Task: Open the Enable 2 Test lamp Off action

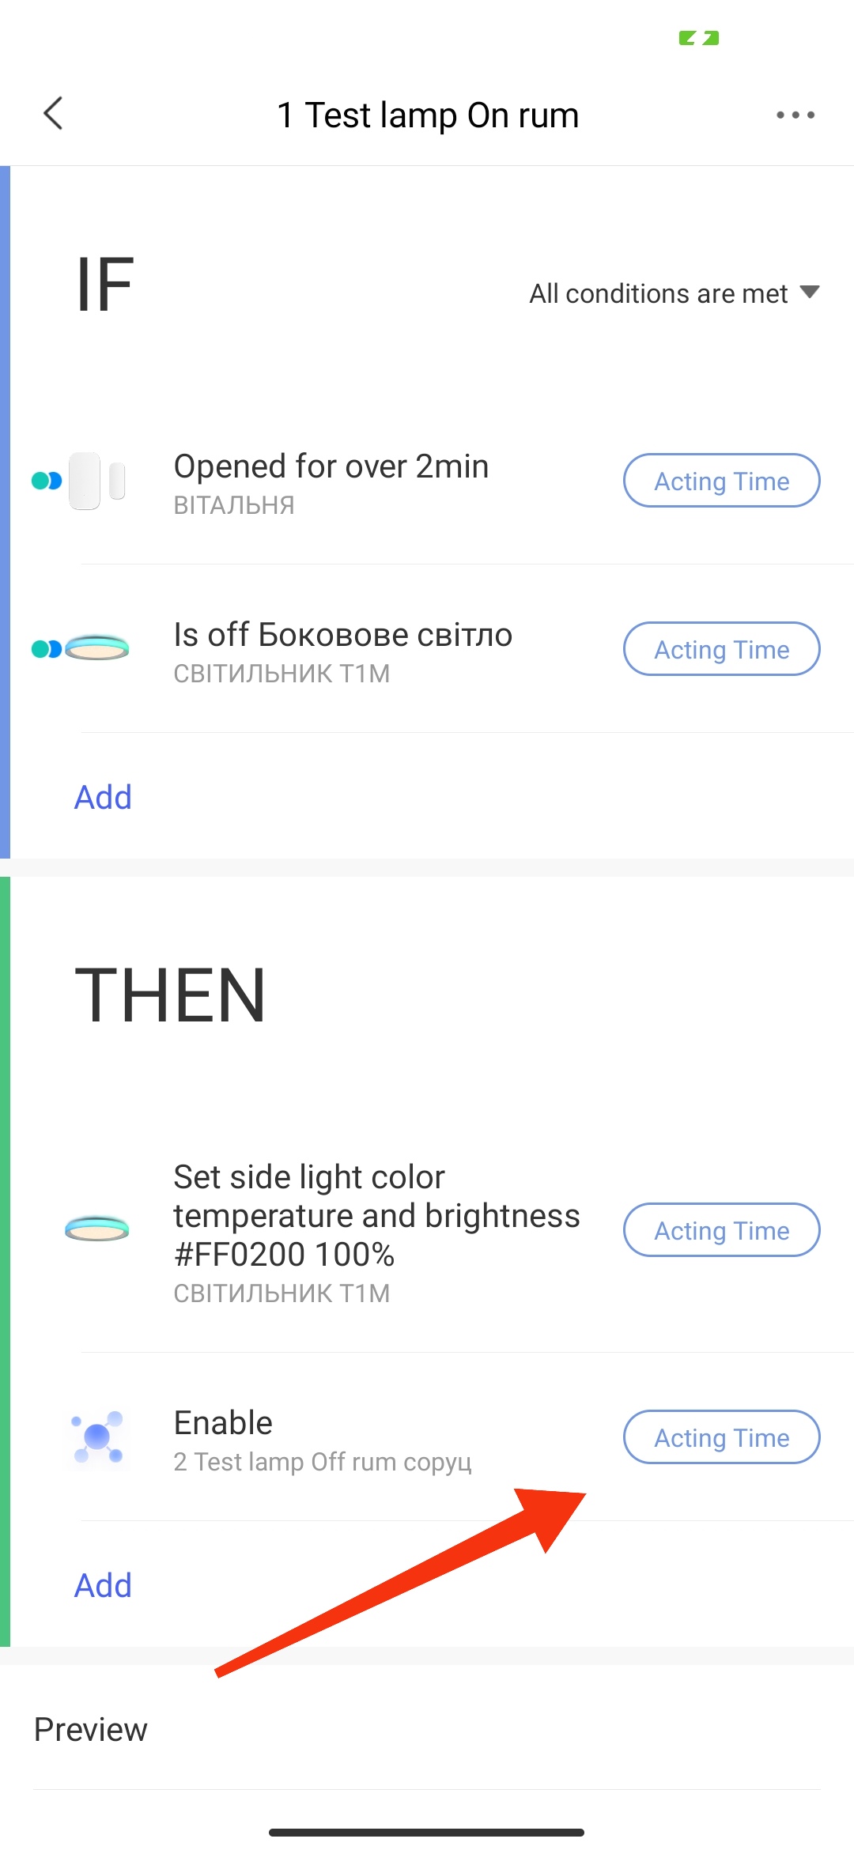Action: (x=323, y=1439)
